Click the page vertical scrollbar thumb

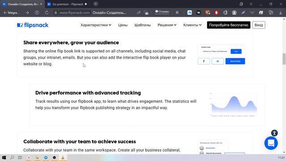(x=284, y=59)
